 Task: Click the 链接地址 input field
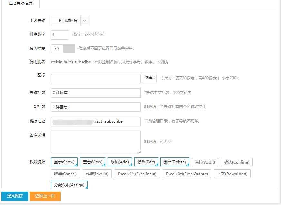(96, 121)
